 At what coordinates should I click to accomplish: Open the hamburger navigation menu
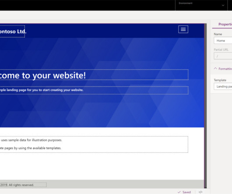pos(183,29)
